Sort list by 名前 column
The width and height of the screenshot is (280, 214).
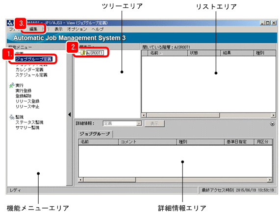click(x=168, y=53)
